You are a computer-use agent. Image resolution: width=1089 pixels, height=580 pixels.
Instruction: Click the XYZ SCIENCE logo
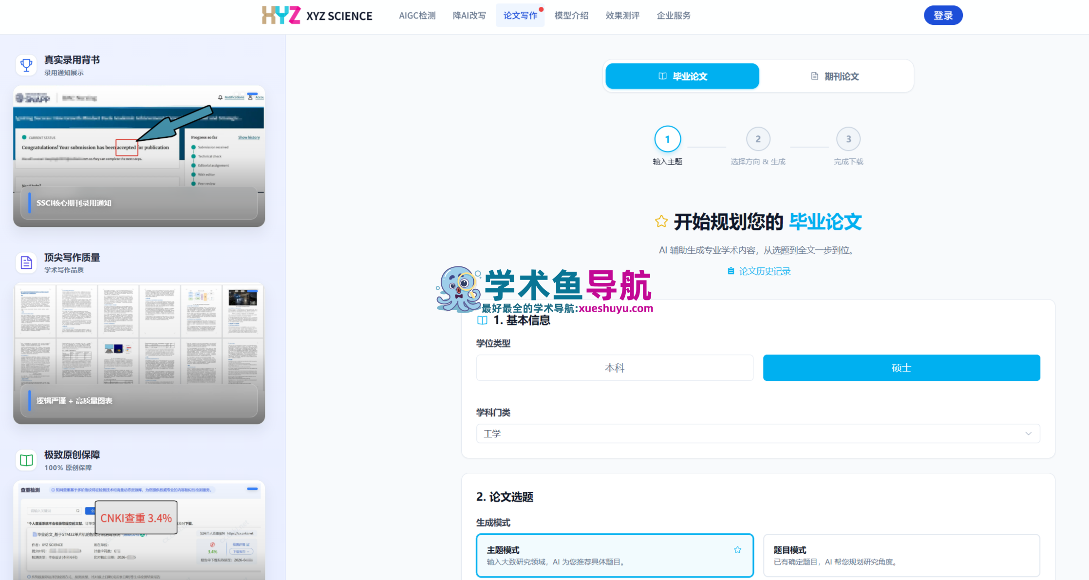pos(317,16)
